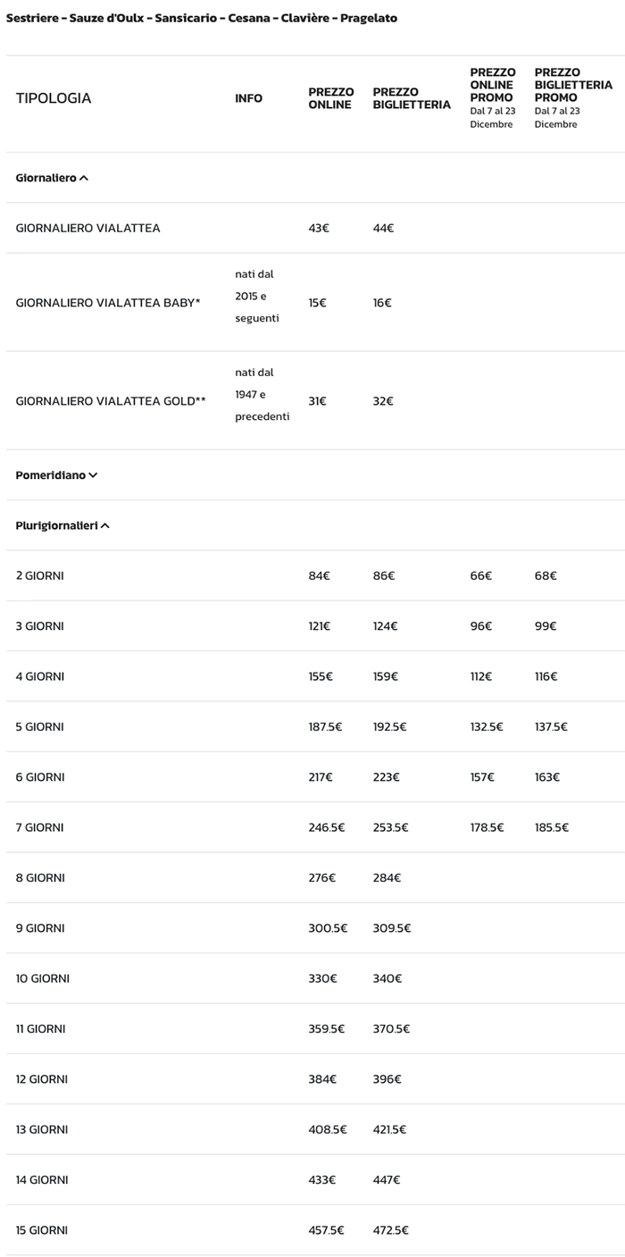Click the TIPOLOGIA column header
625x1257 pixels.
click(x=54, y=98)
